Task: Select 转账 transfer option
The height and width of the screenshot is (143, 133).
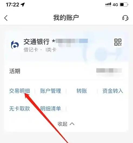Action: pyautogui.click(x=82, y=91)
